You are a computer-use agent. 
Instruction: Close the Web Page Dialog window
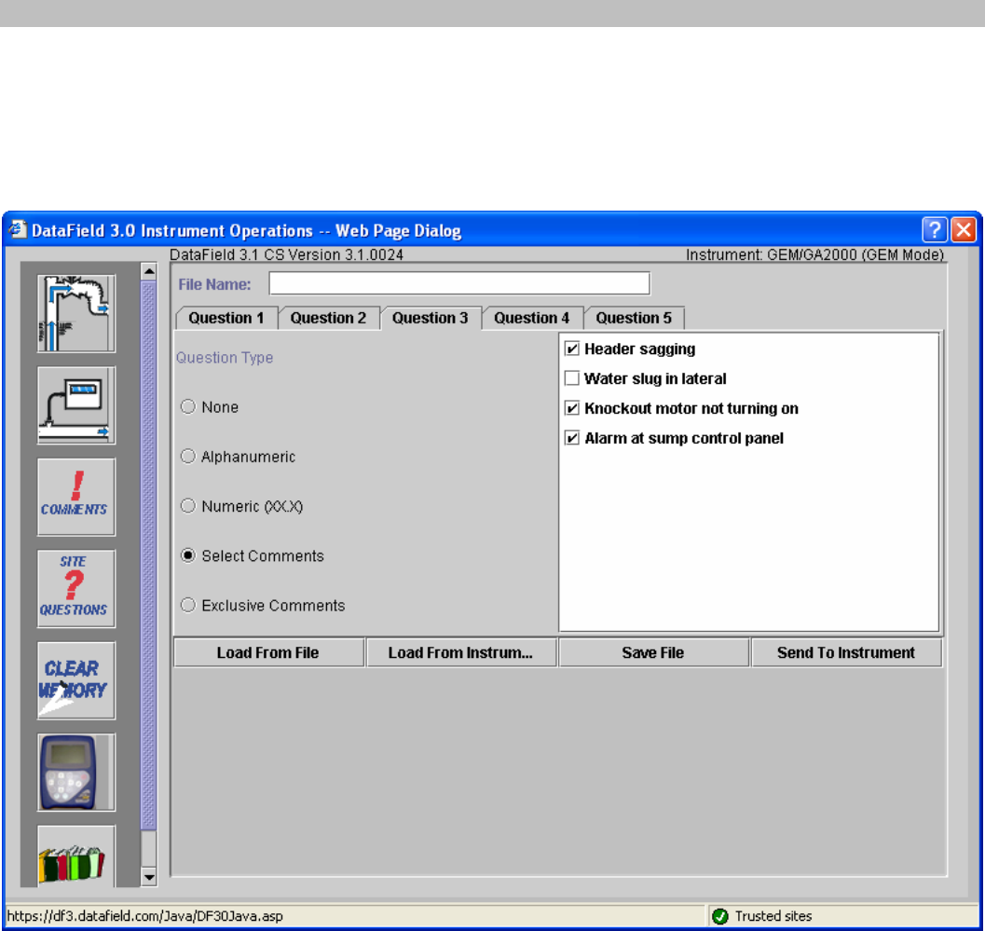click(963, 230)
